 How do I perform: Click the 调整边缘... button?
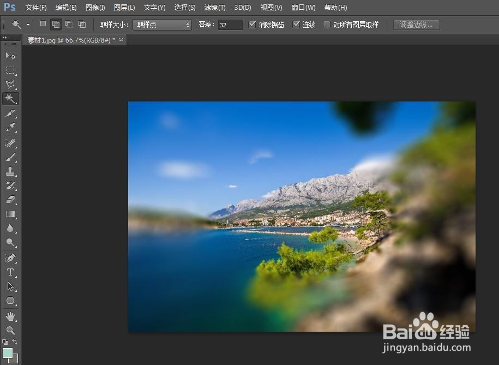[417, 25]
